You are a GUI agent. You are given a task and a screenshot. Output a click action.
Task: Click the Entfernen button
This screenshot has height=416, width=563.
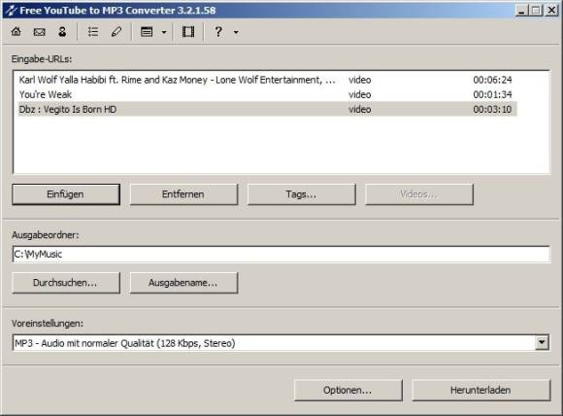click(x=183, y=194)
